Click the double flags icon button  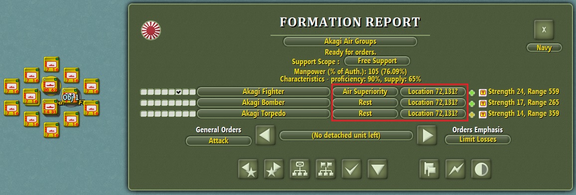(x=430, y=169)
